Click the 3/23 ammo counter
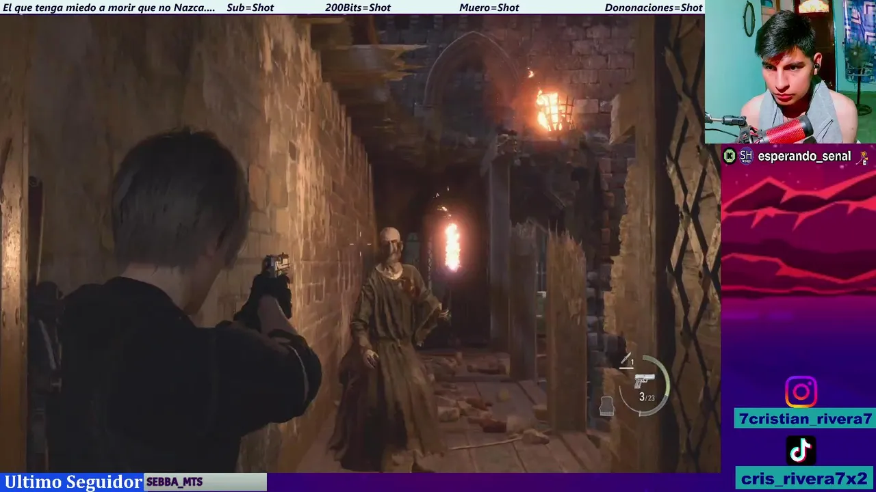Screen dimensions: 876x492 click(x=647, y=397)
